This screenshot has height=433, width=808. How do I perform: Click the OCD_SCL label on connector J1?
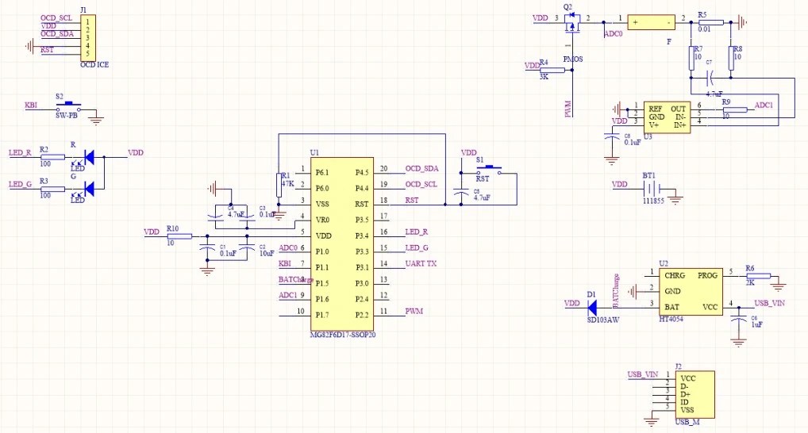56,18
